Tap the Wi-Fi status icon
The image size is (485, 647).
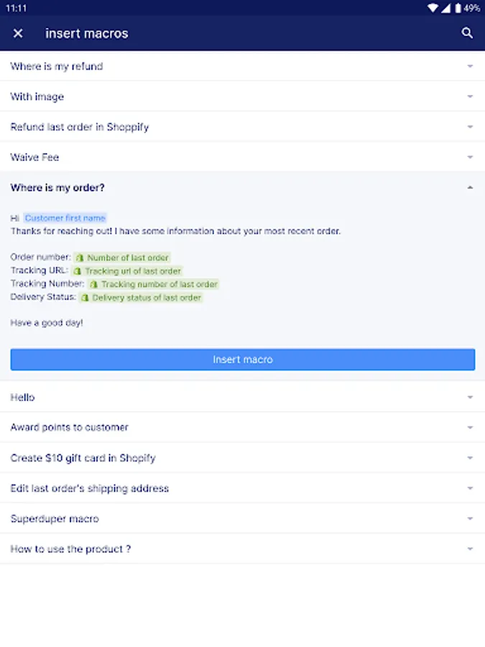tap(432, 8)
